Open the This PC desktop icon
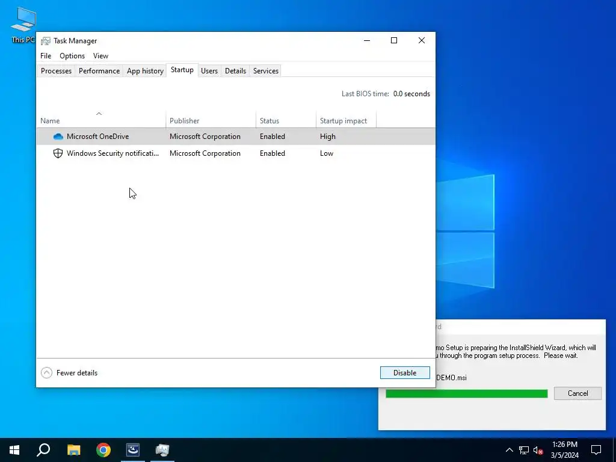Image resolution: width=616 pixels, height=462 pixels. [x=23, y=25]
